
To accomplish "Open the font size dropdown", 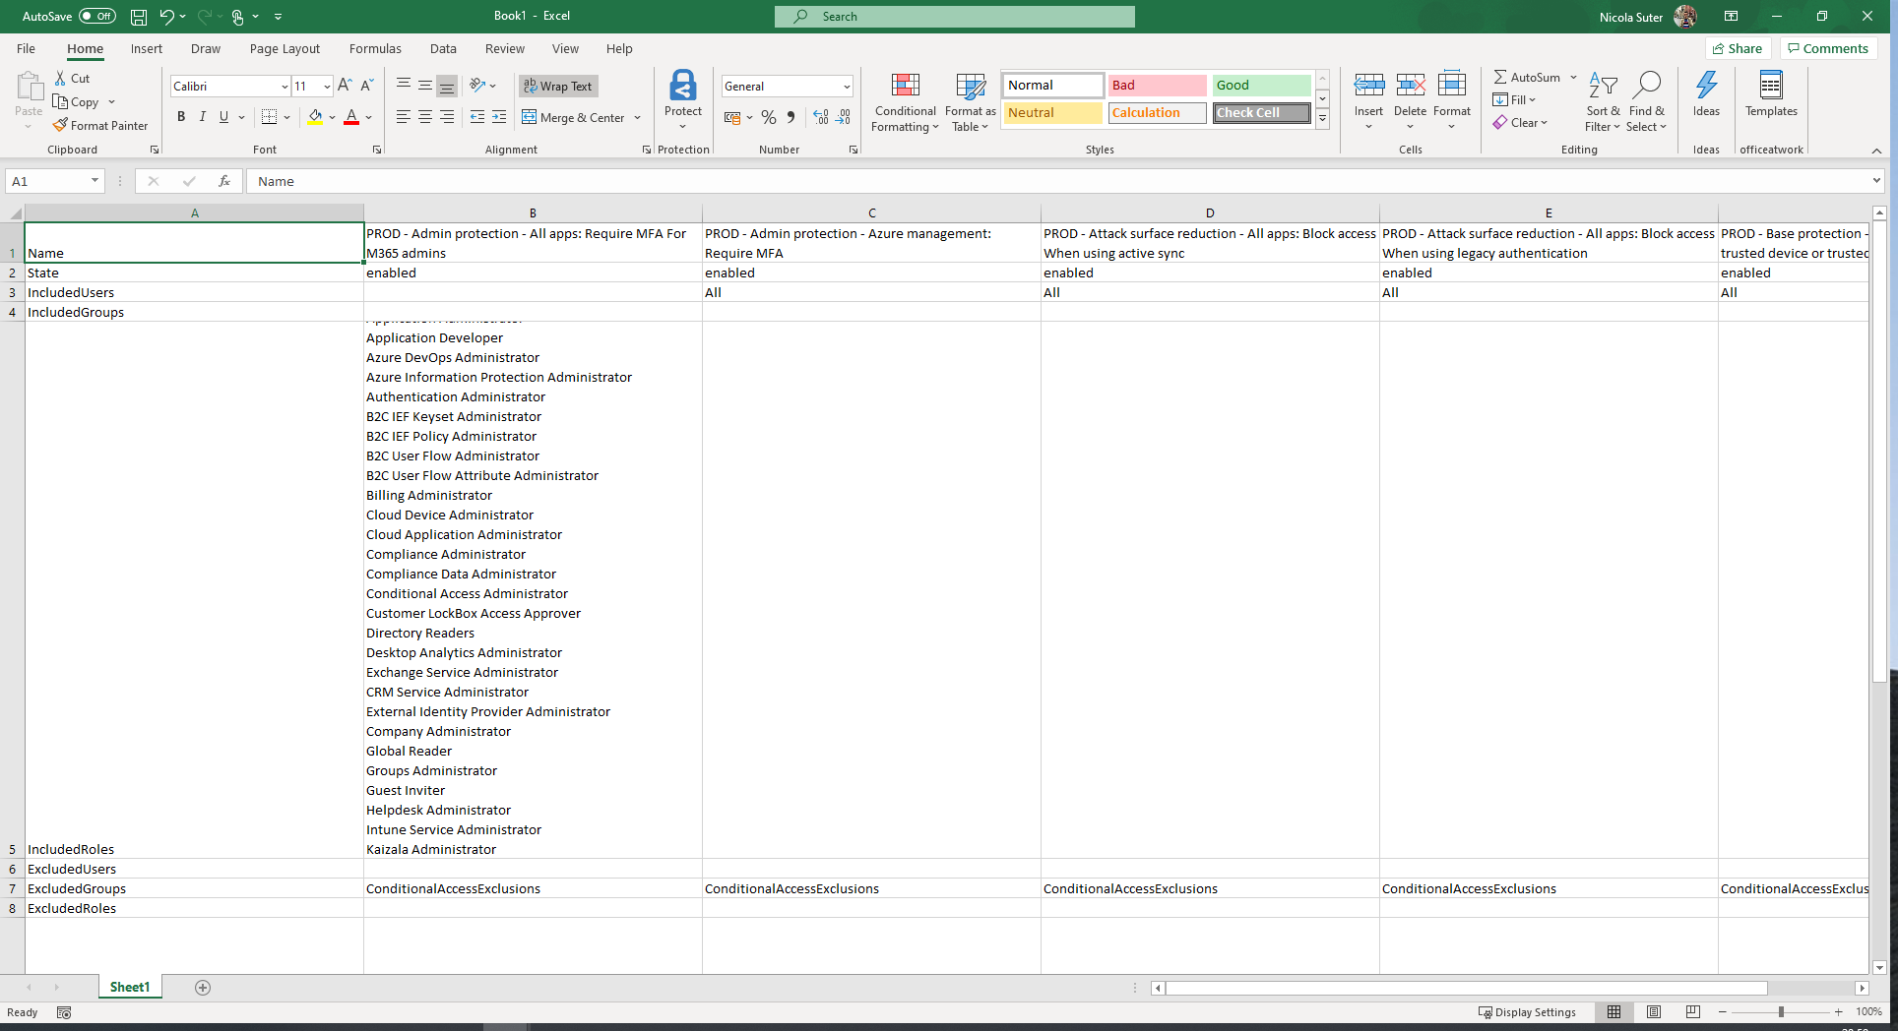I will pyautogui.click(x=327, y=87).
